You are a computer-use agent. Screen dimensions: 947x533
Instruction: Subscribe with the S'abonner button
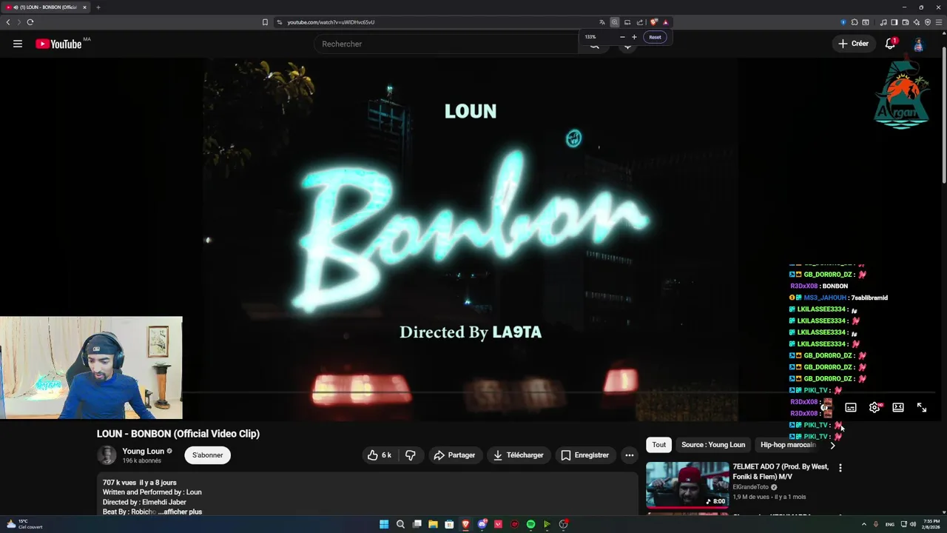(x=207, y=455)
